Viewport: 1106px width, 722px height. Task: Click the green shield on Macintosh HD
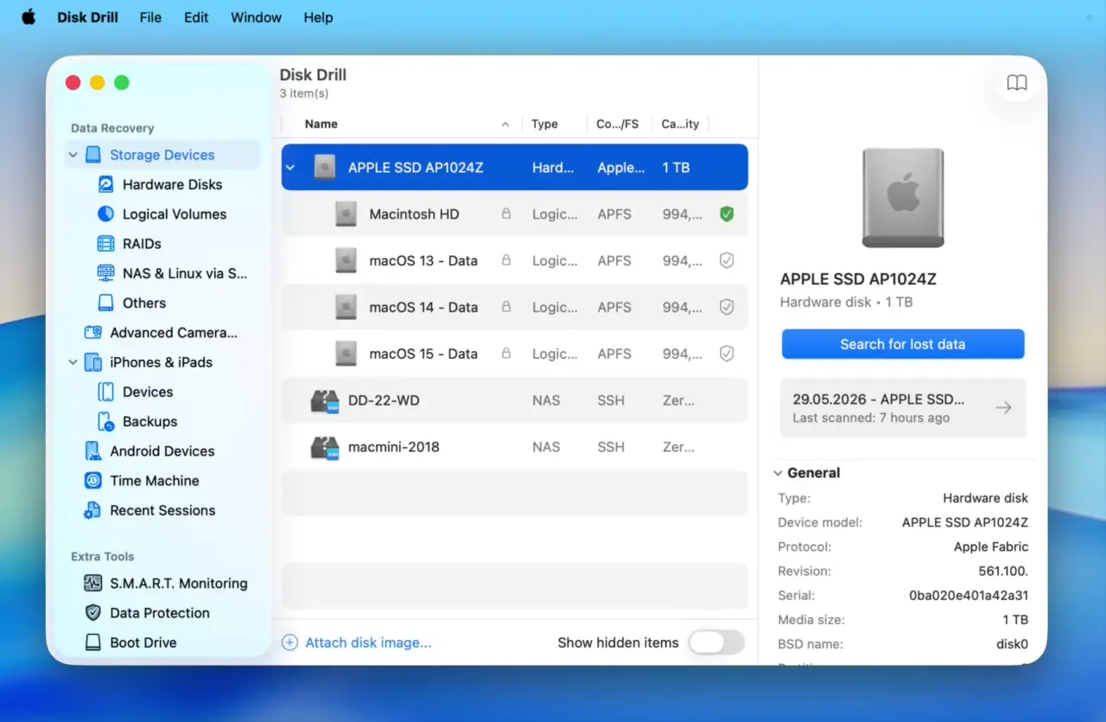pos(727,214)
